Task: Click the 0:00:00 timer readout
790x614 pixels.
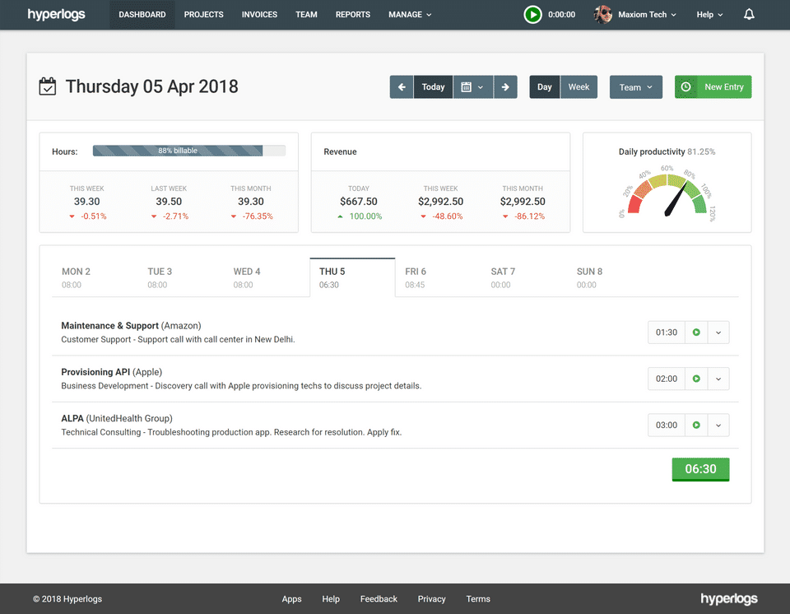Action: (561, 15)
